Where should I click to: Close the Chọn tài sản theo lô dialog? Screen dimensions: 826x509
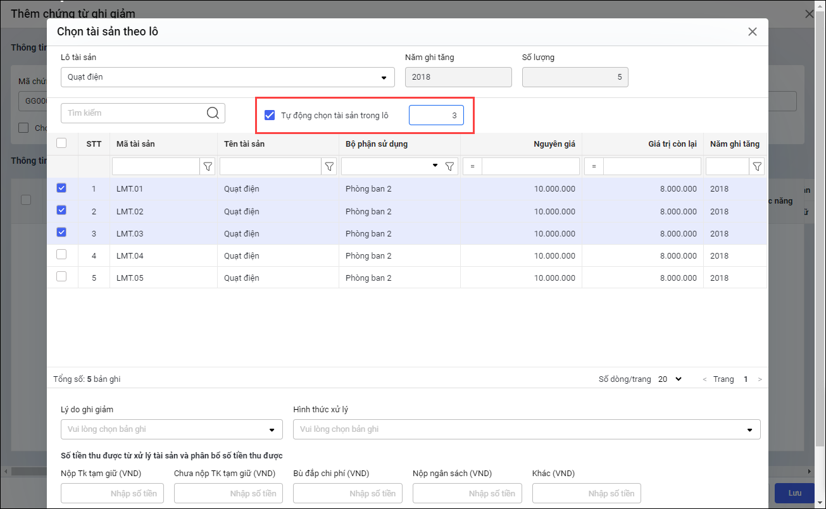point(752,32)
